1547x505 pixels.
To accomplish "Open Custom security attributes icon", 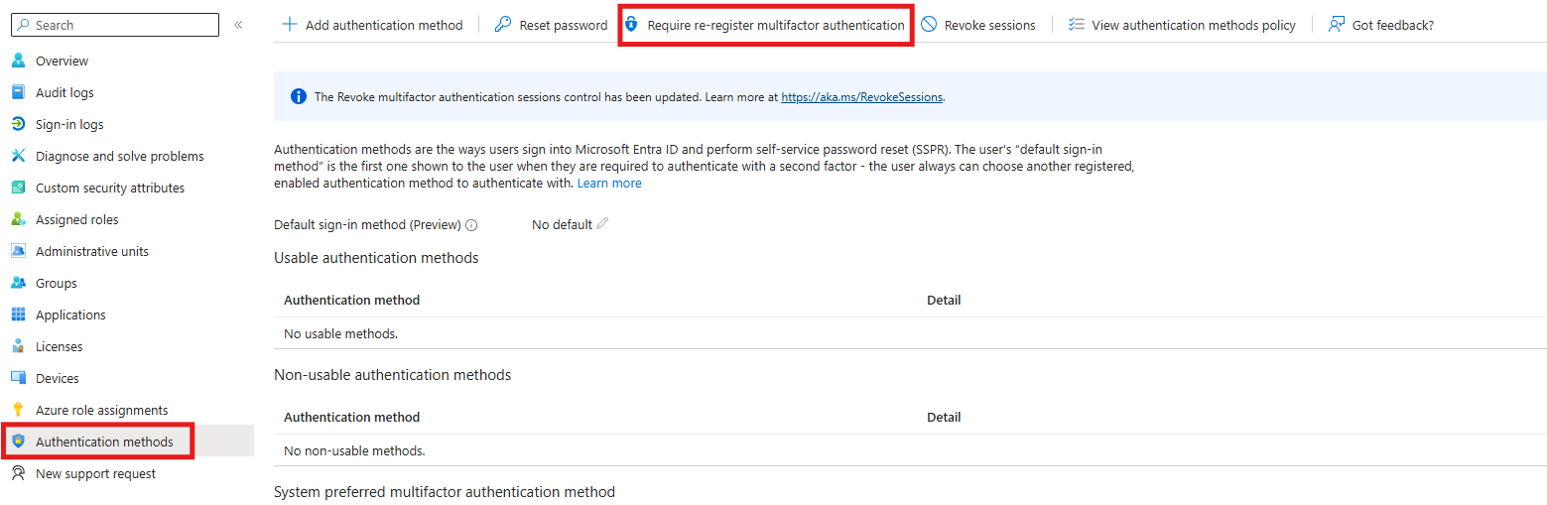I will pos(18,188).
